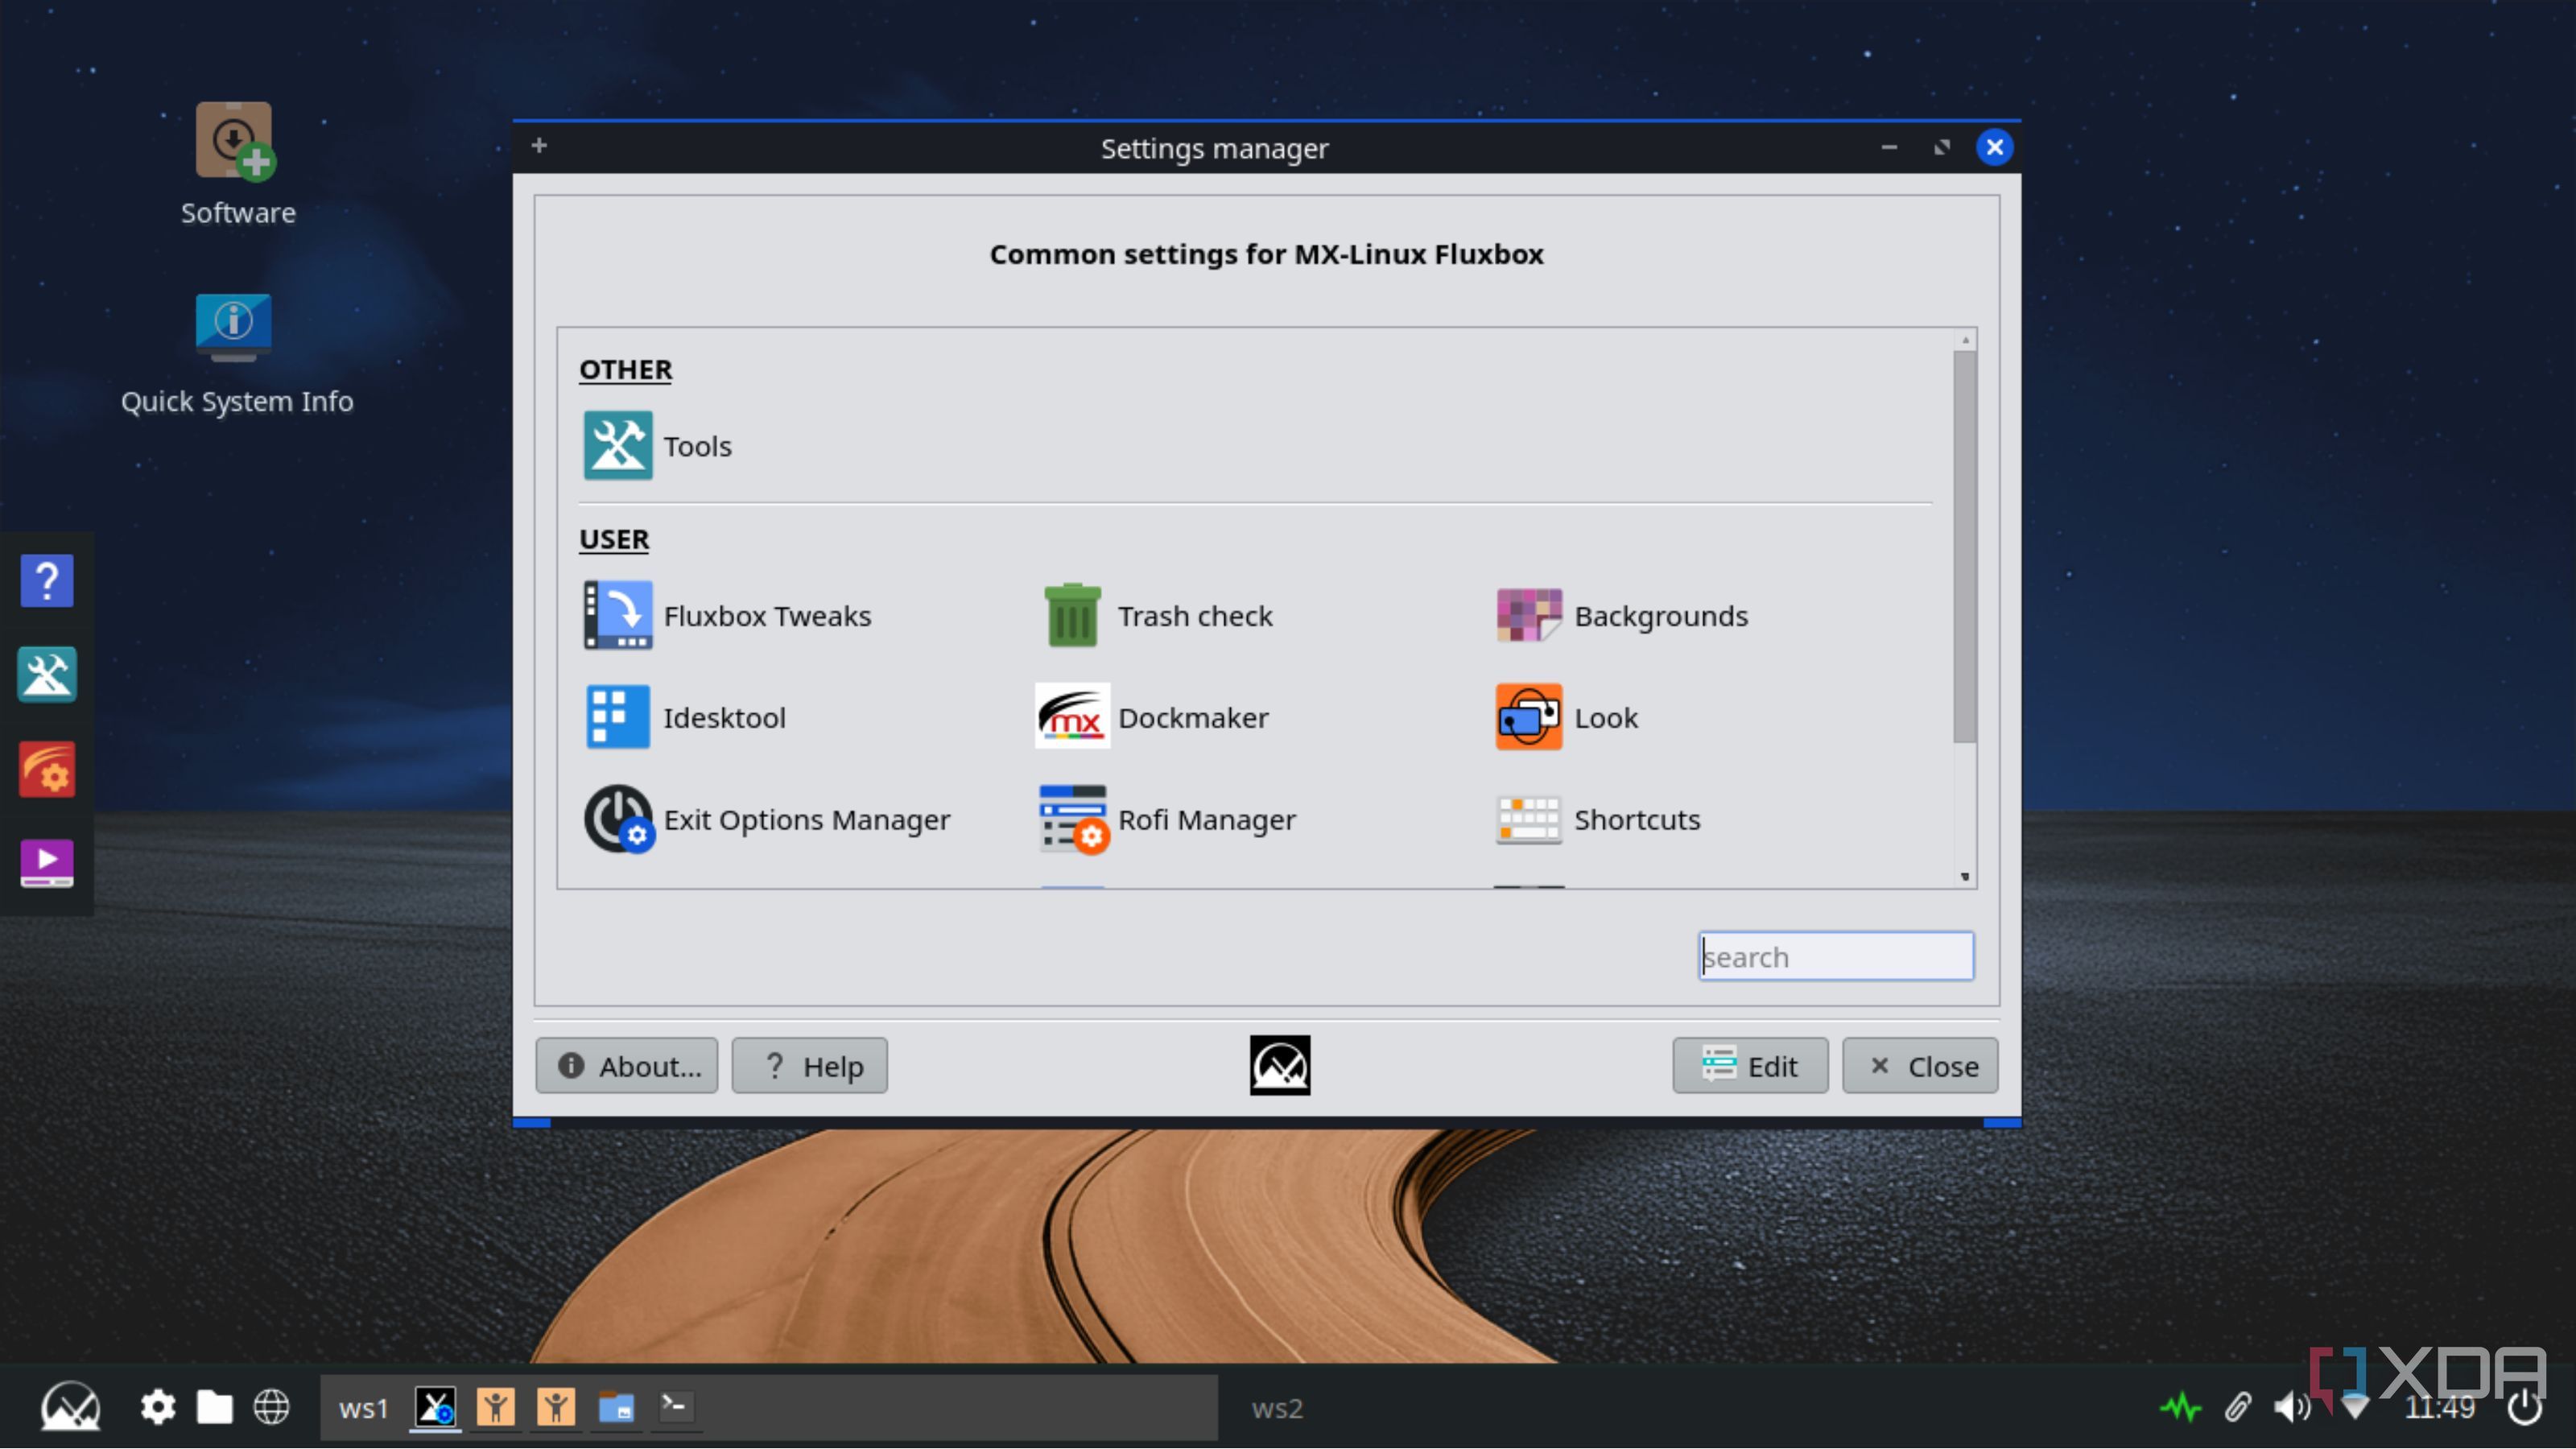Image resolution: width=2576 pixels, height=1449 pixels.
Task: Switch to Settings manager taskbar window icon
Action: (436, 1407)
